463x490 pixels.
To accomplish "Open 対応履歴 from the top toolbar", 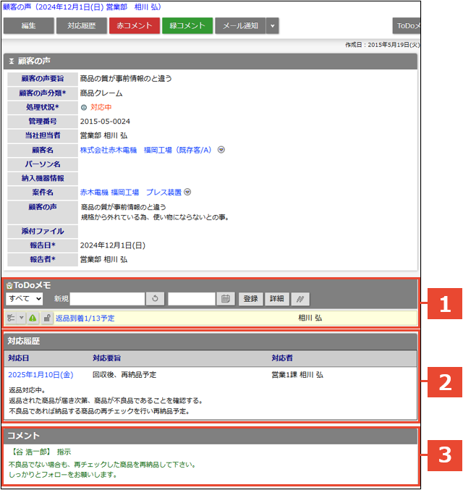I will point(82,25).
